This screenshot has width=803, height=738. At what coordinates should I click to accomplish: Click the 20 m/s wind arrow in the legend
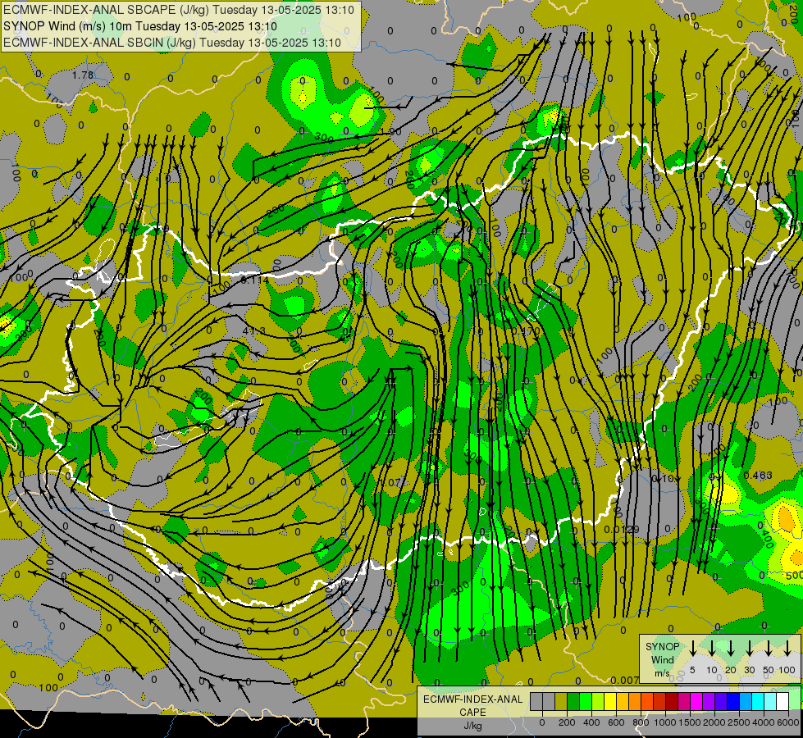point(731,649)
